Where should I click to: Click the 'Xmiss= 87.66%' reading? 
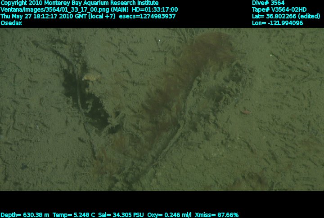[217, 215]
